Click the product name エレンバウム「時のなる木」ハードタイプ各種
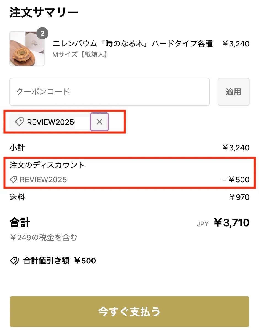The image size is (259, 336). [x=133, y=44]
